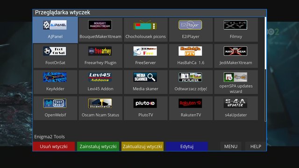Screen dimensions: 299x168
Task: Open the AJPanel plugin icon
Action: [x=55, y=25]
